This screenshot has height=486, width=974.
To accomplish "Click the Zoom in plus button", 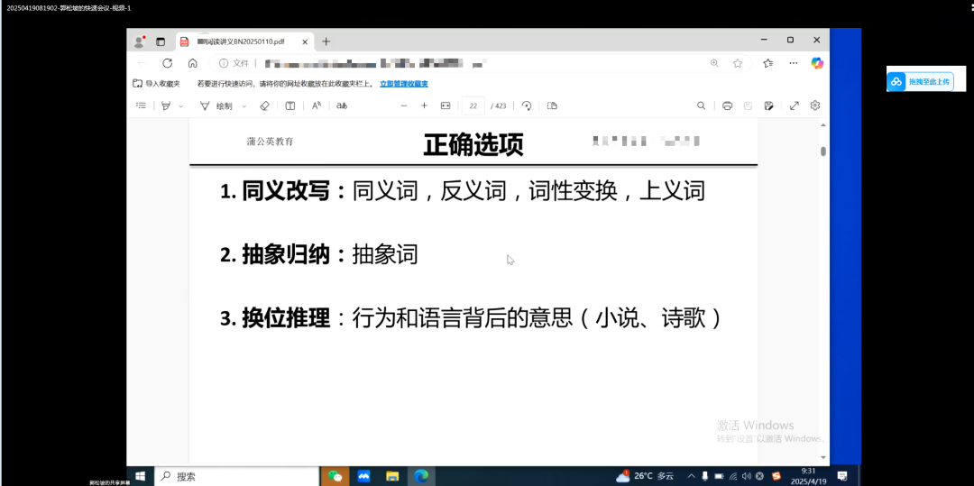I will (x=424, y=105).
